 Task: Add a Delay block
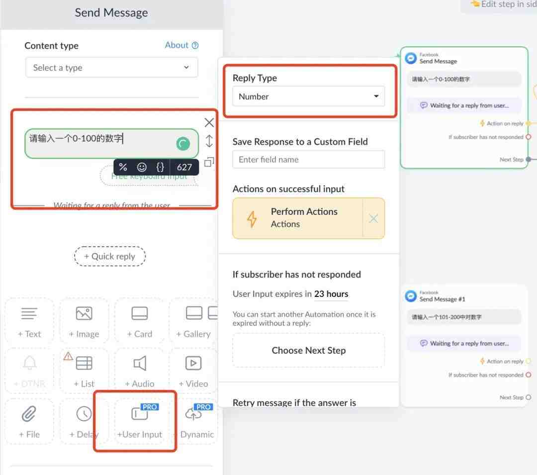click(84, 421)
